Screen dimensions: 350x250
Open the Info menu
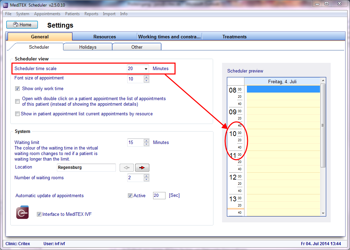pyautogui.click(x=124, y=14)
